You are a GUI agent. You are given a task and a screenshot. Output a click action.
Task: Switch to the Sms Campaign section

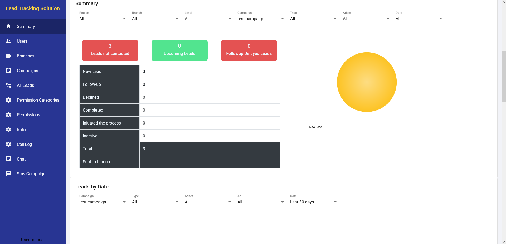click(x=31, y=174)
